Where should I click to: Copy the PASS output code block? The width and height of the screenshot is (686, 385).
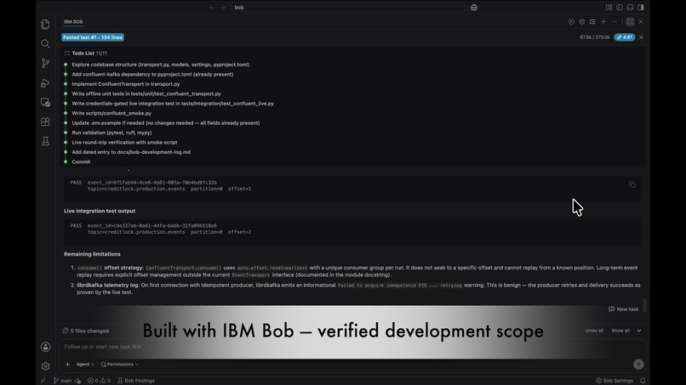click(x=632, y=184)
